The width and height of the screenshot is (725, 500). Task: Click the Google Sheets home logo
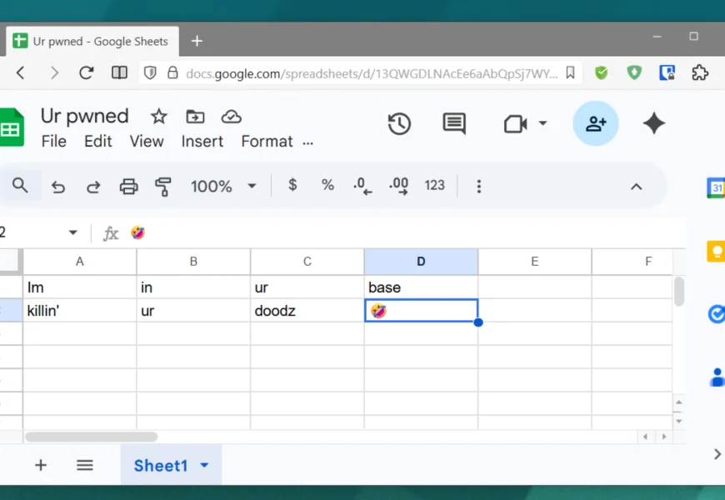tap(11, 127)
